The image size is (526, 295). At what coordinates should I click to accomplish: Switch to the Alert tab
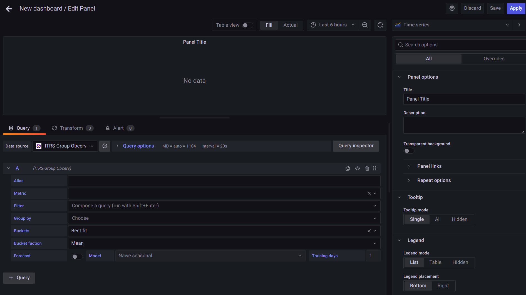[x=120, y=128]
